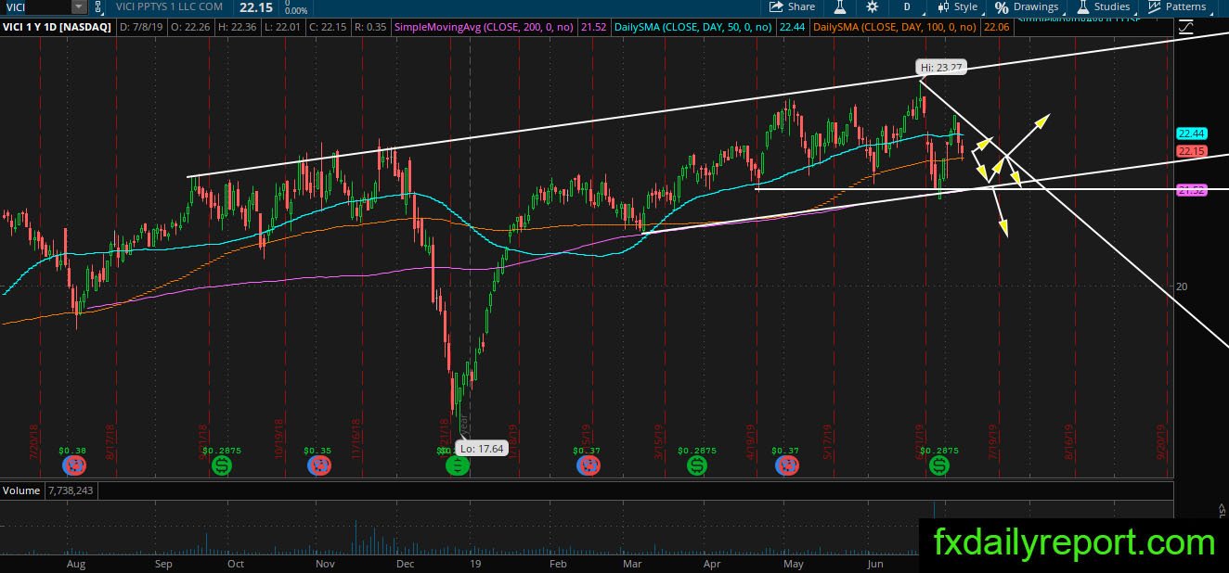Open the symbol selector dropdown arrow
This screenshot has height=573, width=1229.
pos(79,7)
